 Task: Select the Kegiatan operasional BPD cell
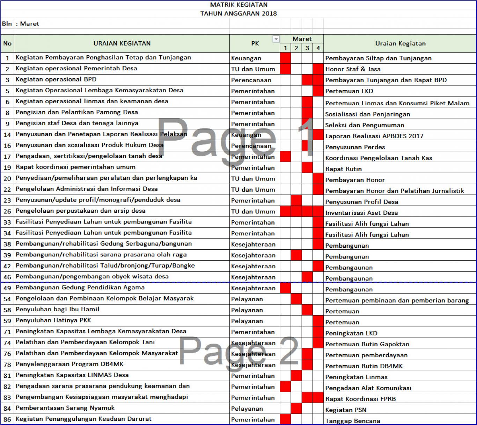[x=56, y=80]
